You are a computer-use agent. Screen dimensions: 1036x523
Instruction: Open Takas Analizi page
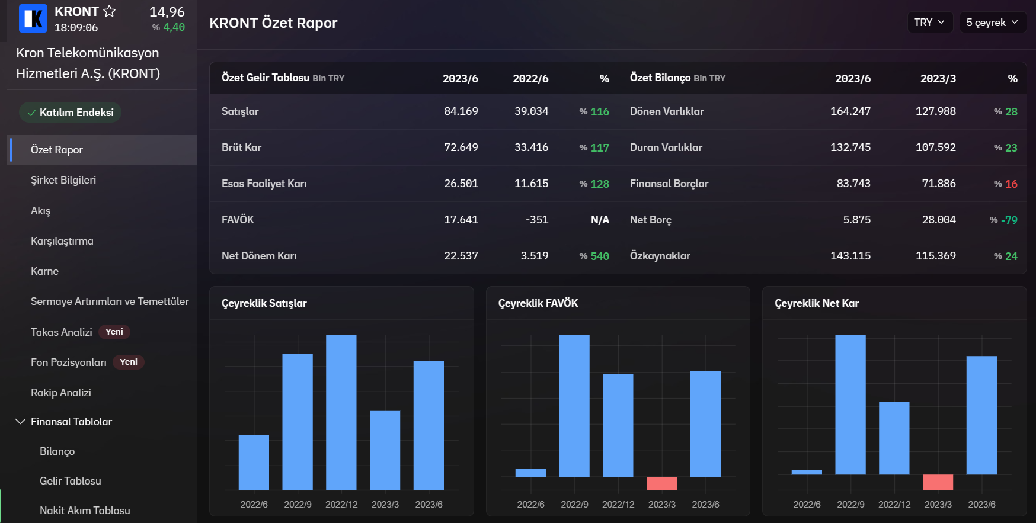(62, 332)
